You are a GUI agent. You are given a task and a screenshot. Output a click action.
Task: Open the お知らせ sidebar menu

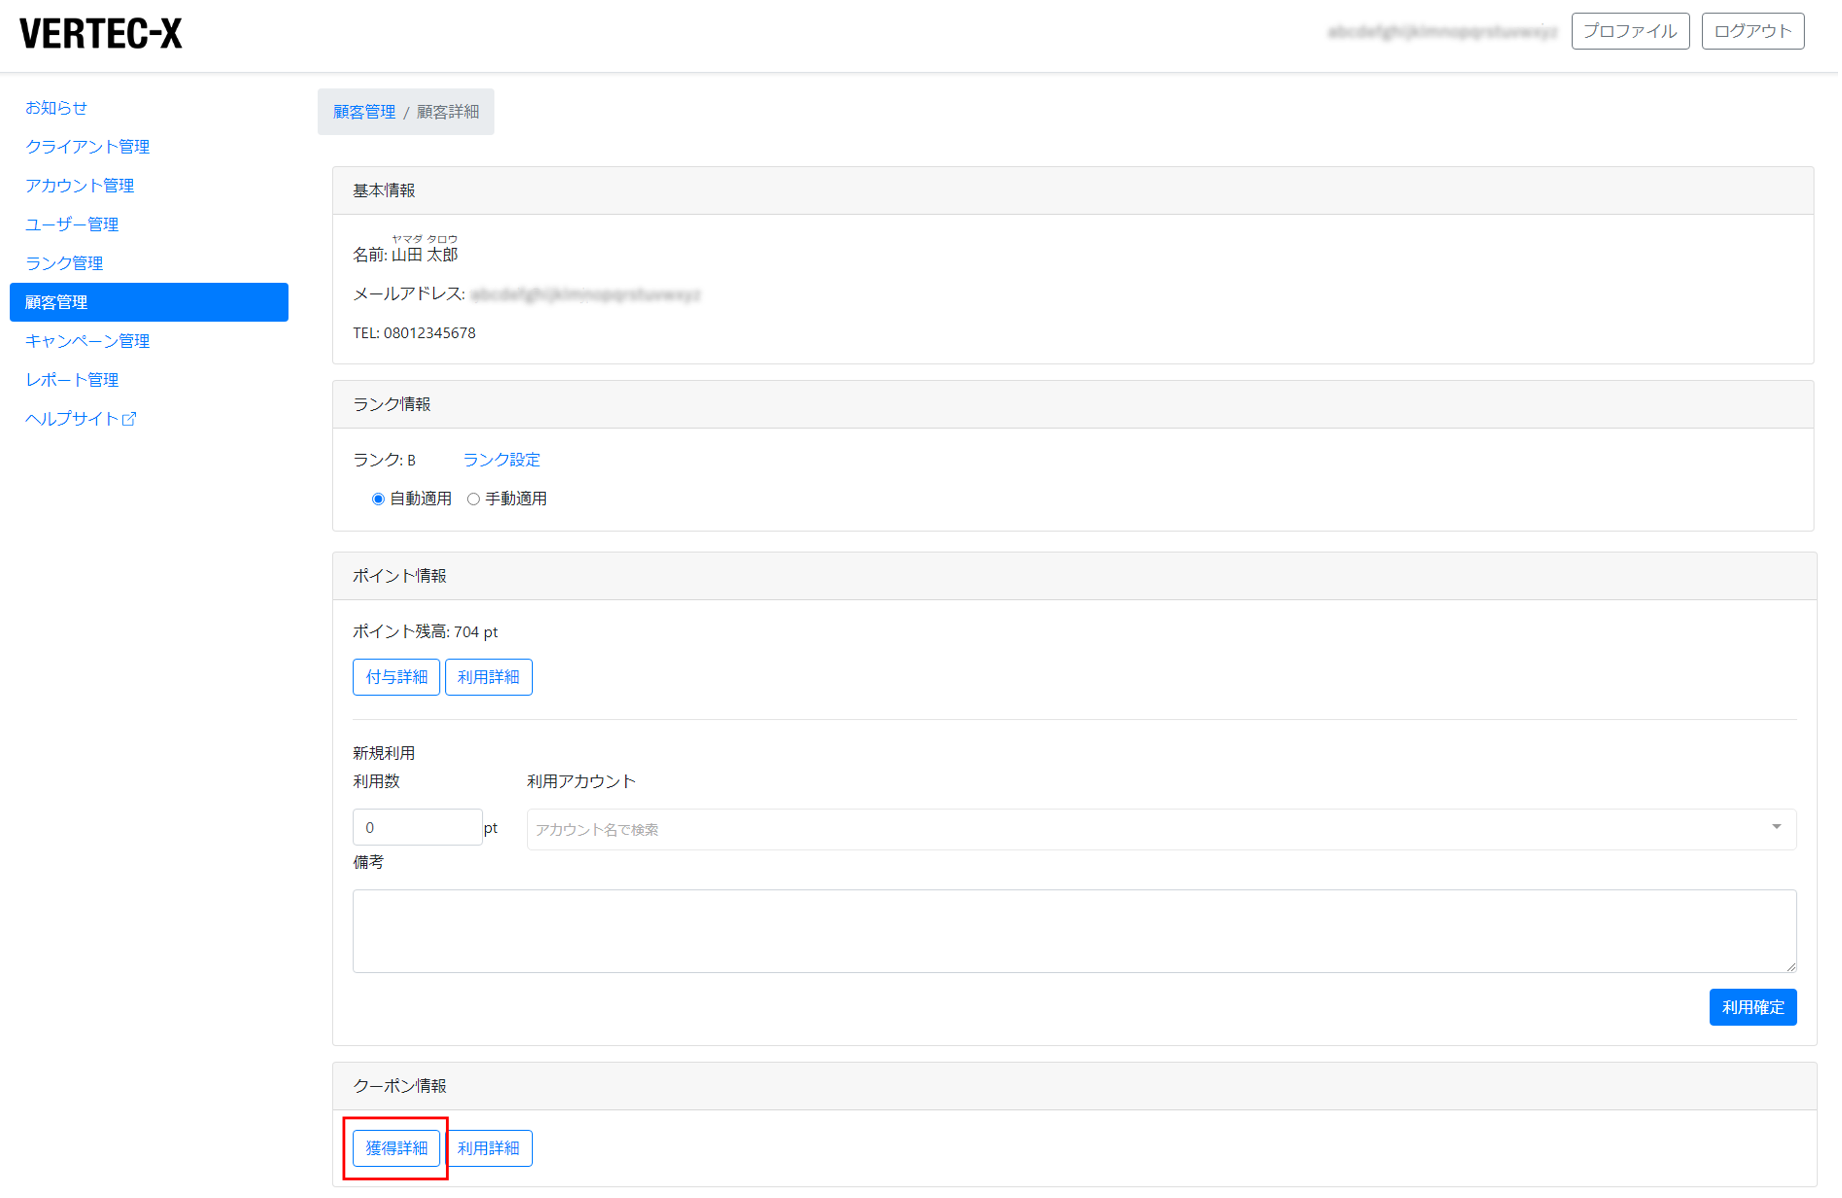56,108
